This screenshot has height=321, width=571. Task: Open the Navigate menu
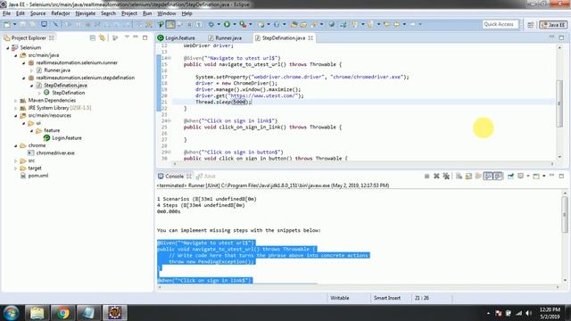coord(86,13)
